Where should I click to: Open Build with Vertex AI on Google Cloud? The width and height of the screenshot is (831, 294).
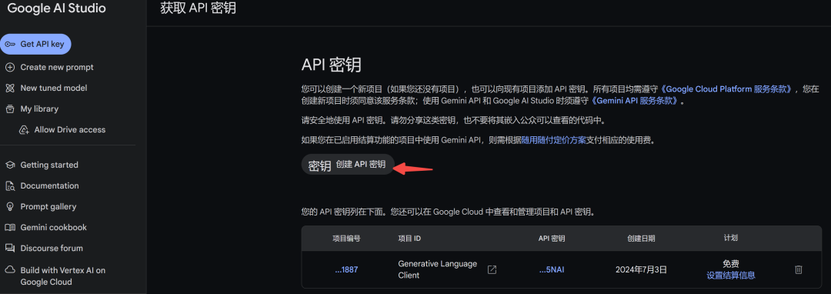click(x=62, y=276)
